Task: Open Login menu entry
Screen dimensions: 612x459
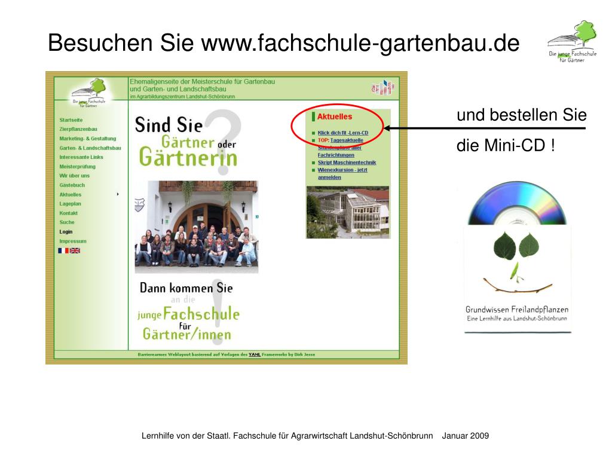Action: pos(66,231)
